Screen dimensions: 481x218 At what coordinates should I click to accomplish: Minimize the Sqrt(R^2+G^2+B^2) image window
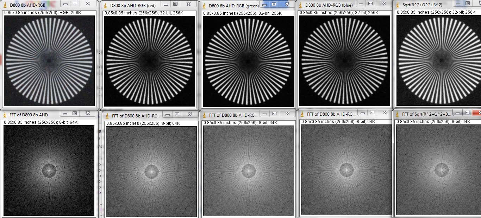[x=458, y=3]
